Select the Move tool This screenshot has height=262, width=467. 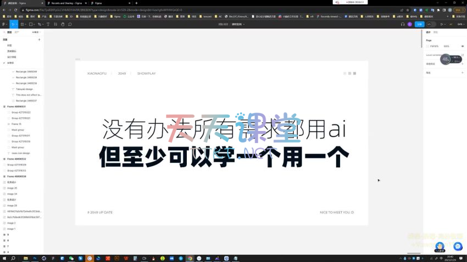coord(13,24)
